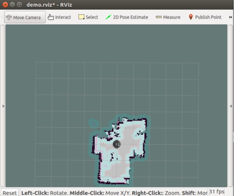Click the 31 fps indicator

pos(217,192)
